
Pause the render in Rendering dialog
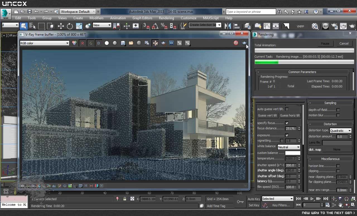click(x=325, y=43)
